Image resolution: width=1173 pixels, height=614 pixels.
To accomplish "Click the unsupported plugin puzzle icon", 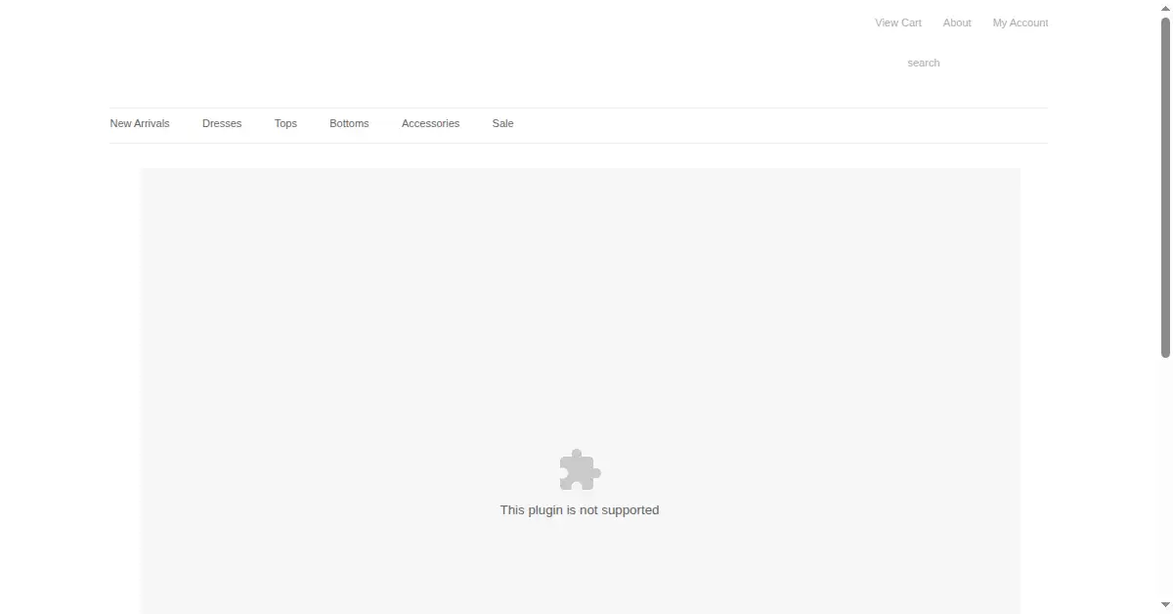I will coord(580,470).
